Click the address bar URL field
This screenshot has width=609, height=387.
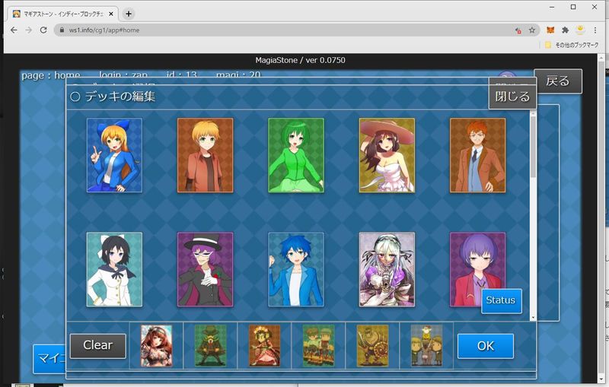pos(282,30)
